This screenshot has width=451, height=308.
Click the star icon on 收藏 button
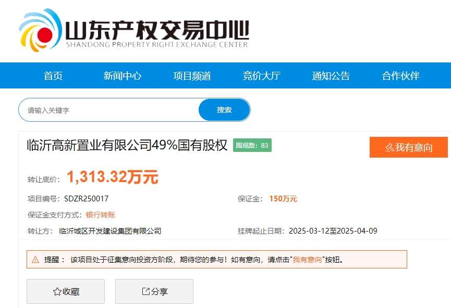click(x=57, y=292)
